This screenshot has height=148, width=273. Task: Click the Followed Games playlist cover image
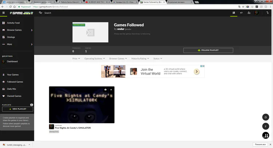tap(90, 32)
